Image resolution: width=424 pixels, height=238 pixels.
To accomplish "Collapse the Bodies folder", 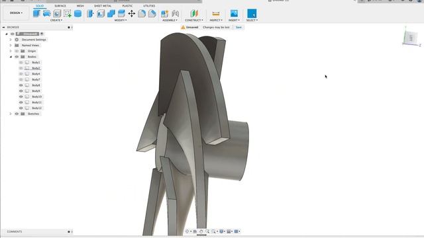I will tap(11, 57).
